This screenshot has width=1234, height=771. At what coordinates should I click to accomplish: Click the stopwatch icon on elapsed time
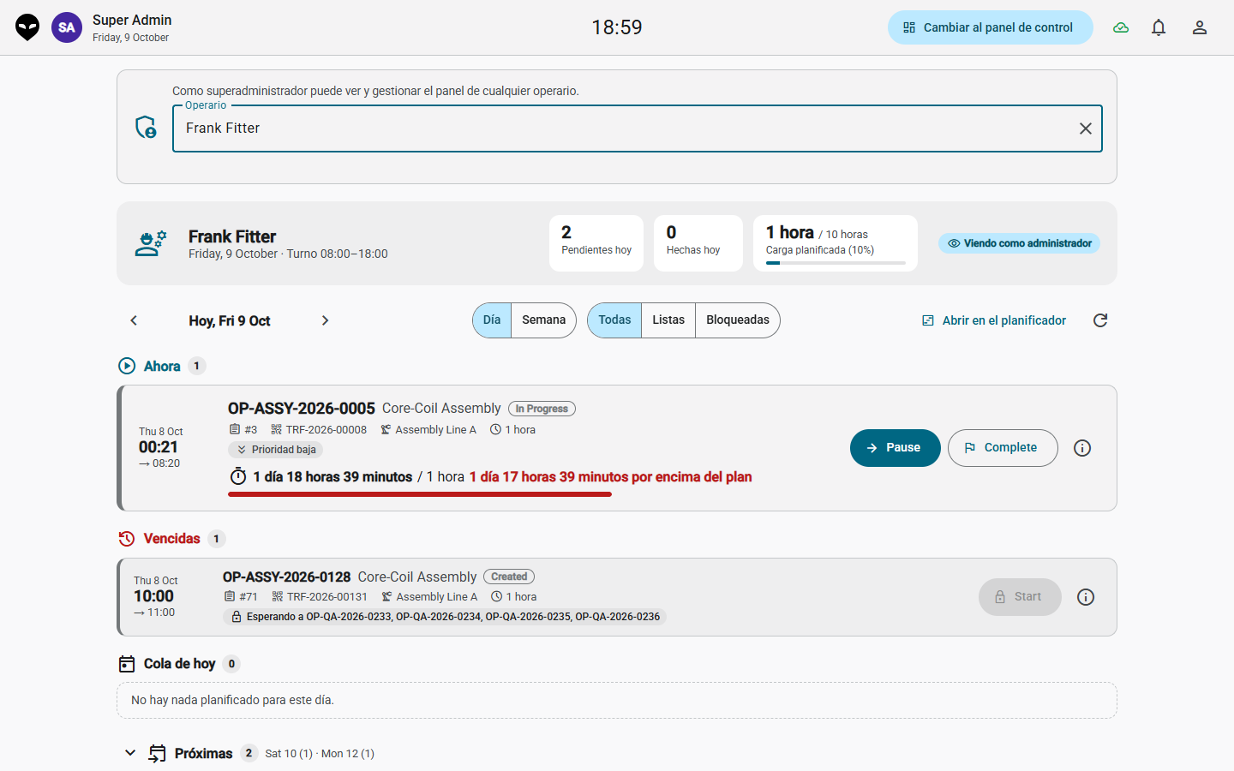click(x=238, y=476)
